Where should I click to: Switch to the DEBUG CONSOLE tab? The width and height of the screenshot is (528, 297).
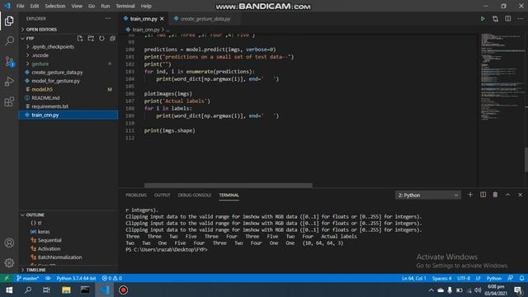tap(195, 195)
